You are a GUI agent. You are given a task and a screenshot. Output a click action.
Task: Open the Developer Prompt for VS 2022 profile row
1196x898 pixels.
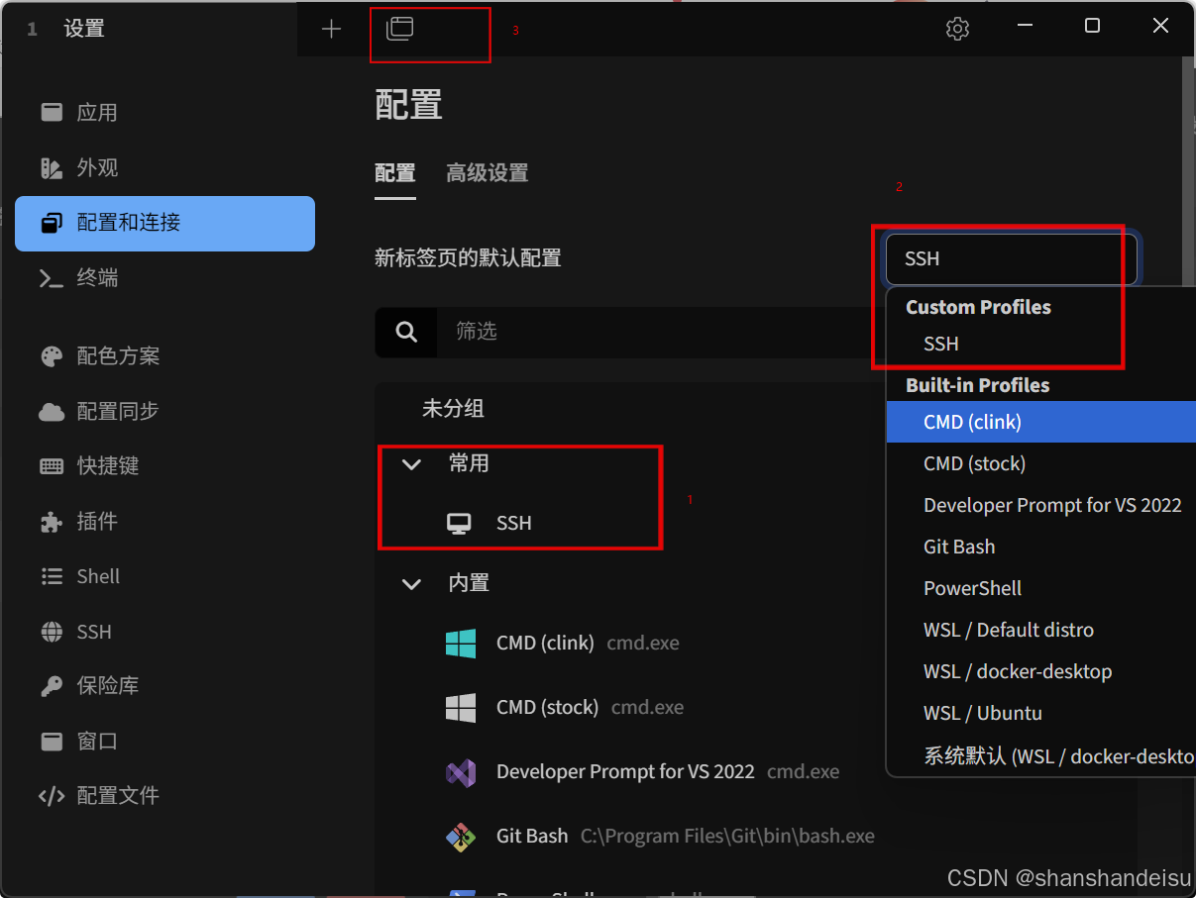[x=630, y=772]
